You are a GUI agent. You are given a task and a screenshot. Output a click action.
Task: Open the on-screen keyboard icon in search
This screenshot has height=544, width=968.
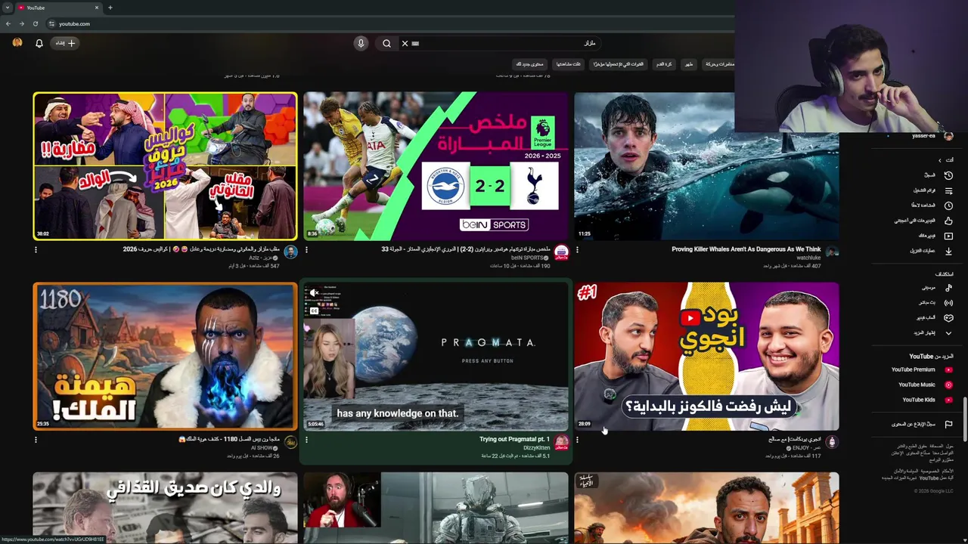(x=415, y=43)
